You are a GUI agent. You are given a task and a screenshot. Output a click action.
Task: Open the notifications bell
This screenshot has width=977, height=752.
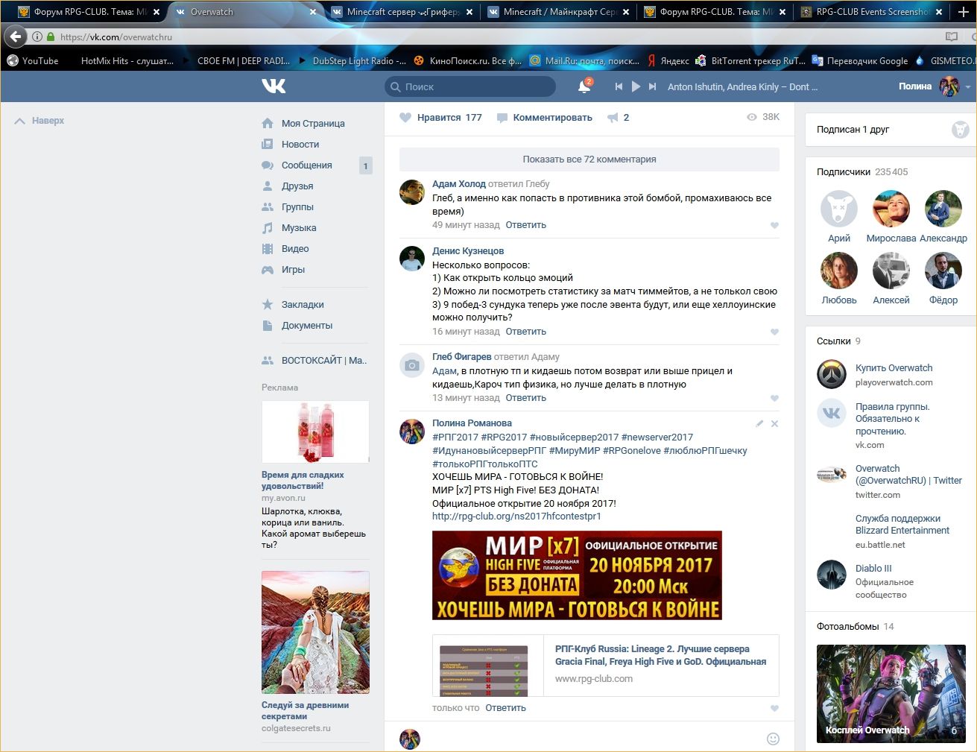[584, 86]
